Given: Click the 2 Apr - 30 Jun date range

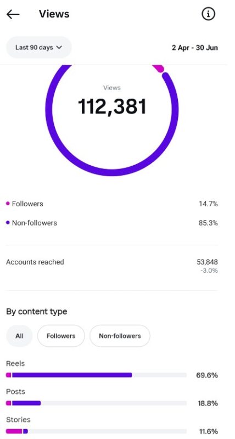Looking at the screenshot, I should 195,48.
